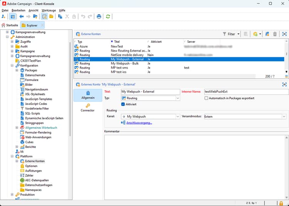Click the blue back arrow in the toolbar
The image size is (289, 206).
[x=21, y=17]
